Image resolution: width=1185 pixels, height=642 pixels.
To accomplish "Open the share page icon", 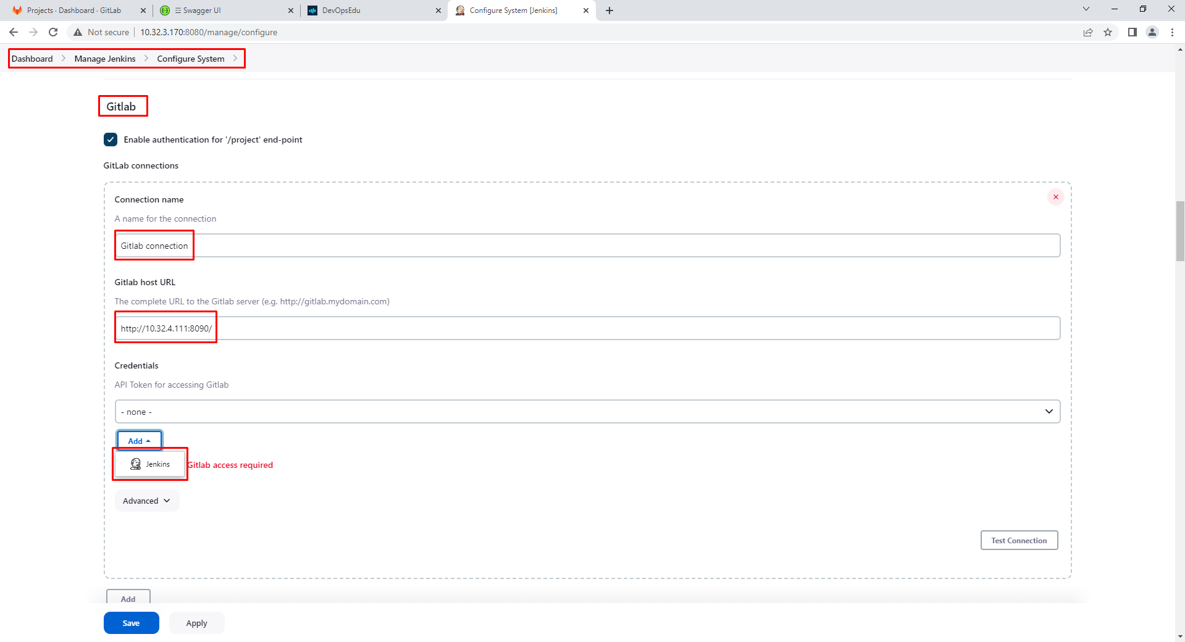I will tap(1088, 32).
